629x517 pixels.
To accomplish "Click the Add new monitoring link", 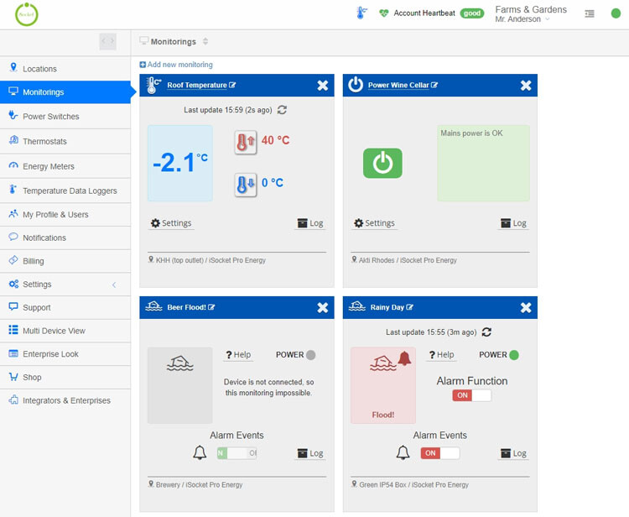I will (x=176, y=65).
